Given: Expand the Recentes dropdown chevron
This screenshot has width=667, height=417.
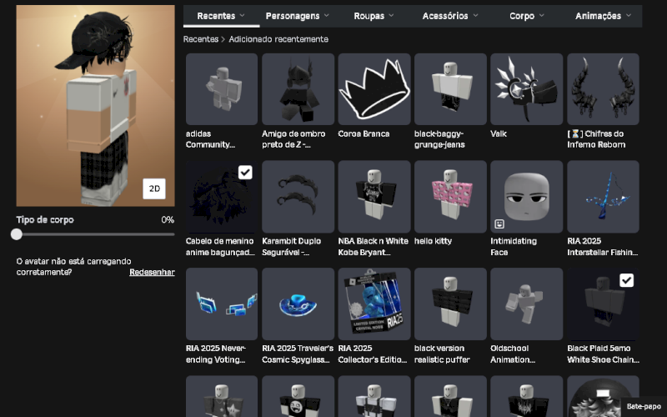Looking at the screenshot, I should coord(243,16).
